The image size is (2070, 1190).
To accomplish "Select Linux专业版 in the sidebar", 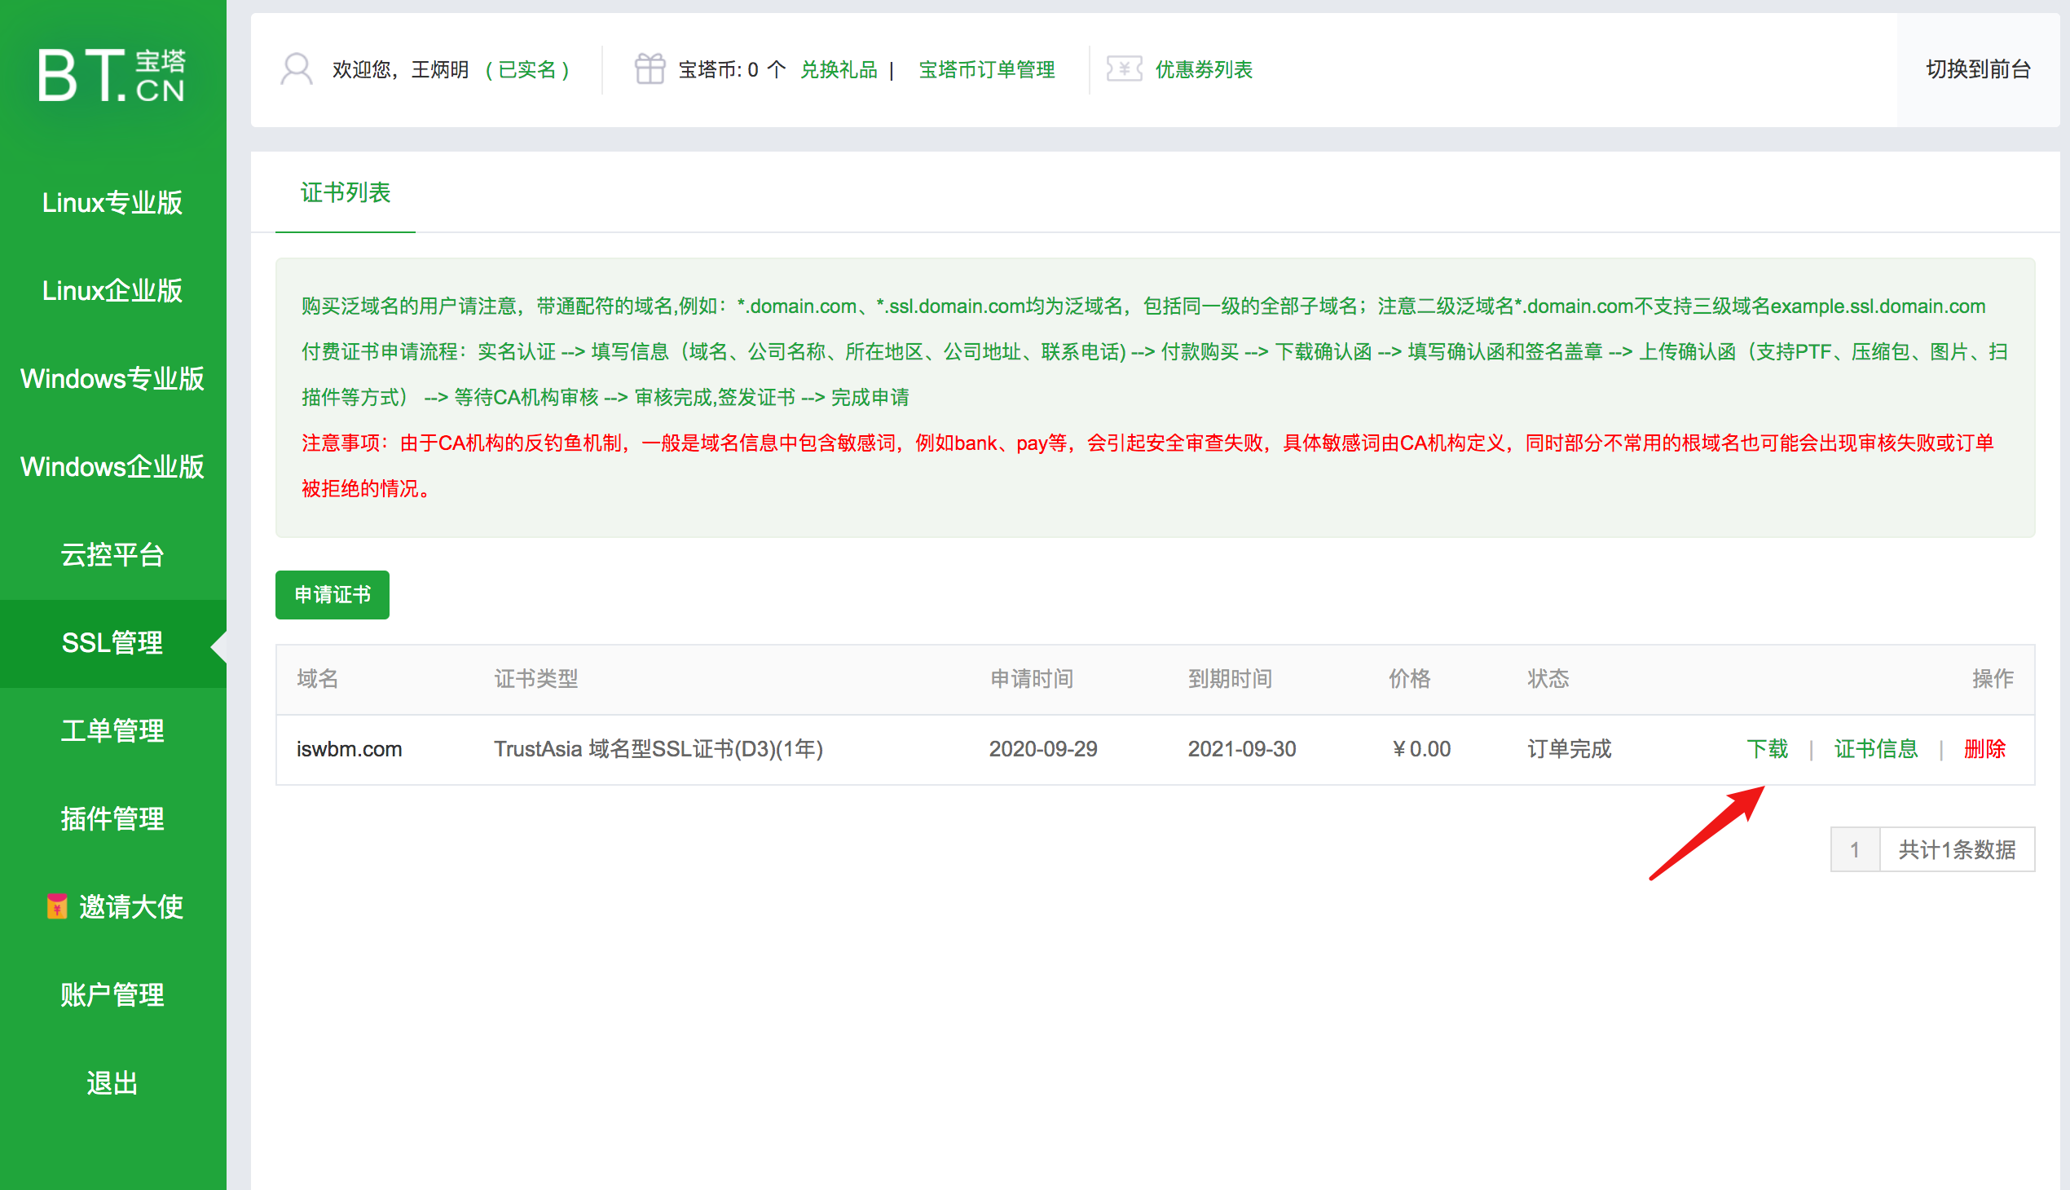I will tap(112, 202).
